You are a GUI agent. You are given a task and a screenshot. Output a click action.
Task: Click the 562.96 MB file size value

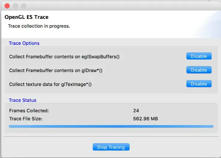[x=145, y=118]
